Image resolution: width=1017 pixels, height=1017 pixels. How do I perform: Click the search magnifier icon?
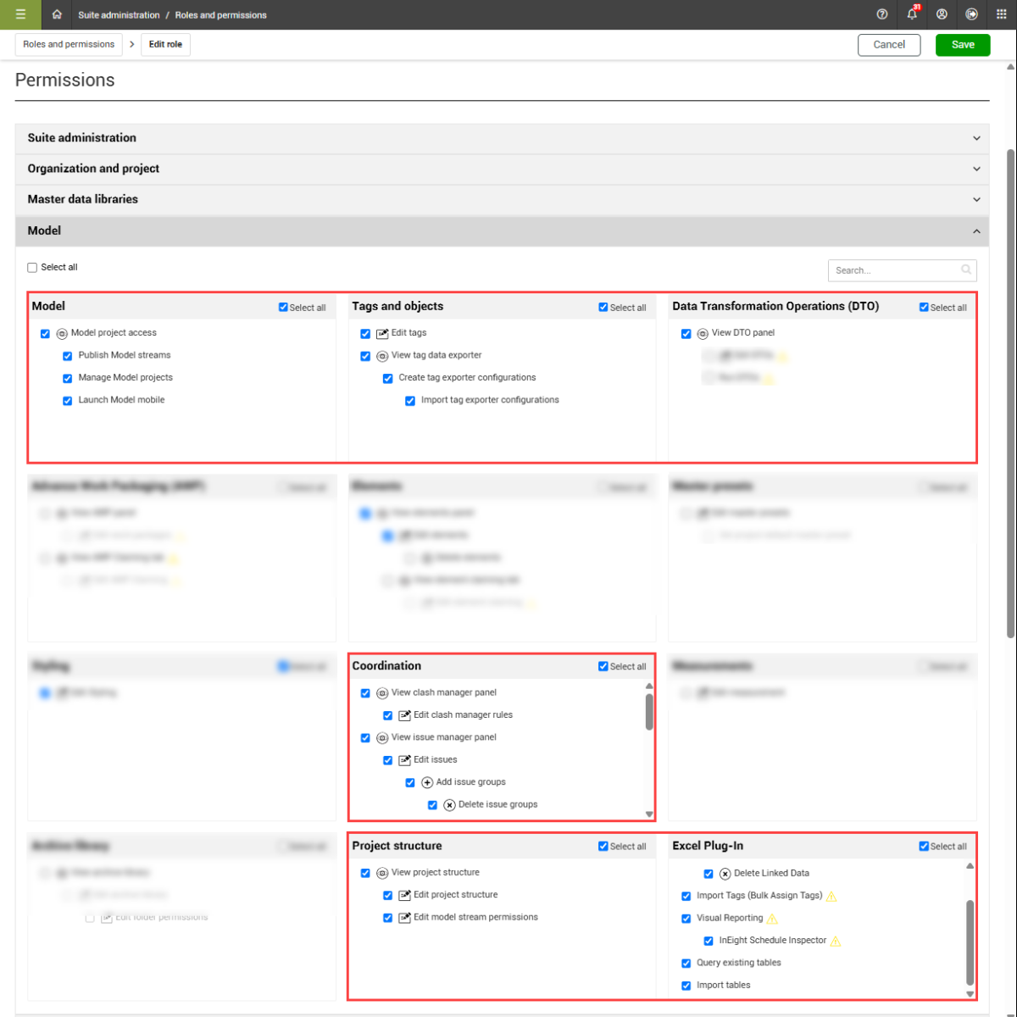[x=966, y=270]
